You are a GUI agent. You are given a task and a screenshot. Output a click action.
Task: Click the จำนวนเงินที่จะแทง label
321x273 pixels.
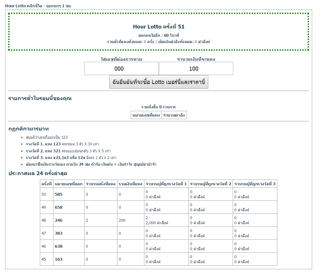tap(196, 59)
